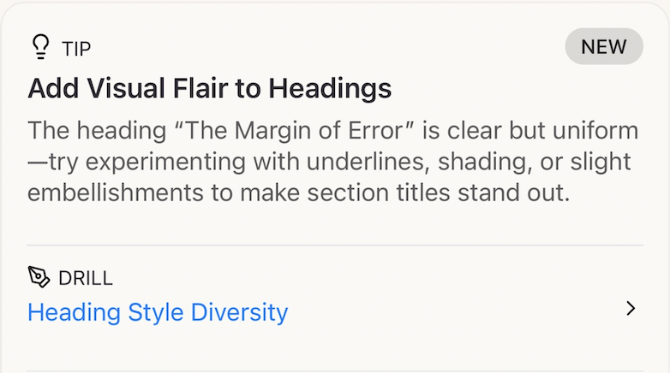Click the divider line below the drill row
The image size is (670, 373).
(x=335, y=370)
